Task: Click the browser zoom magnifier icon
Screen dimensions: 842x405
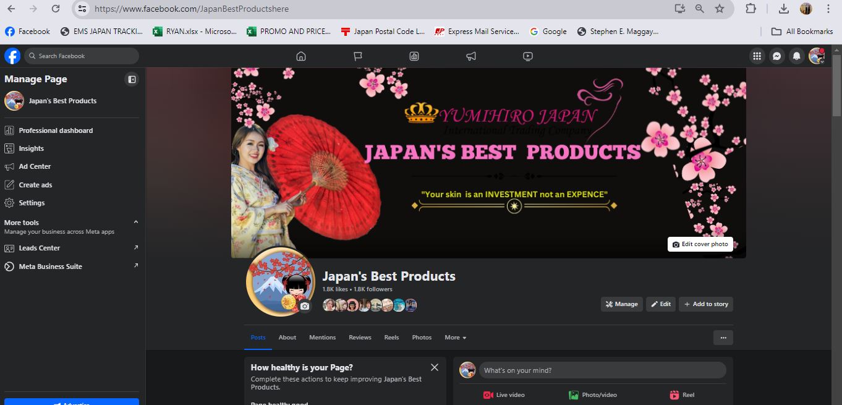Action: [700, 9]
